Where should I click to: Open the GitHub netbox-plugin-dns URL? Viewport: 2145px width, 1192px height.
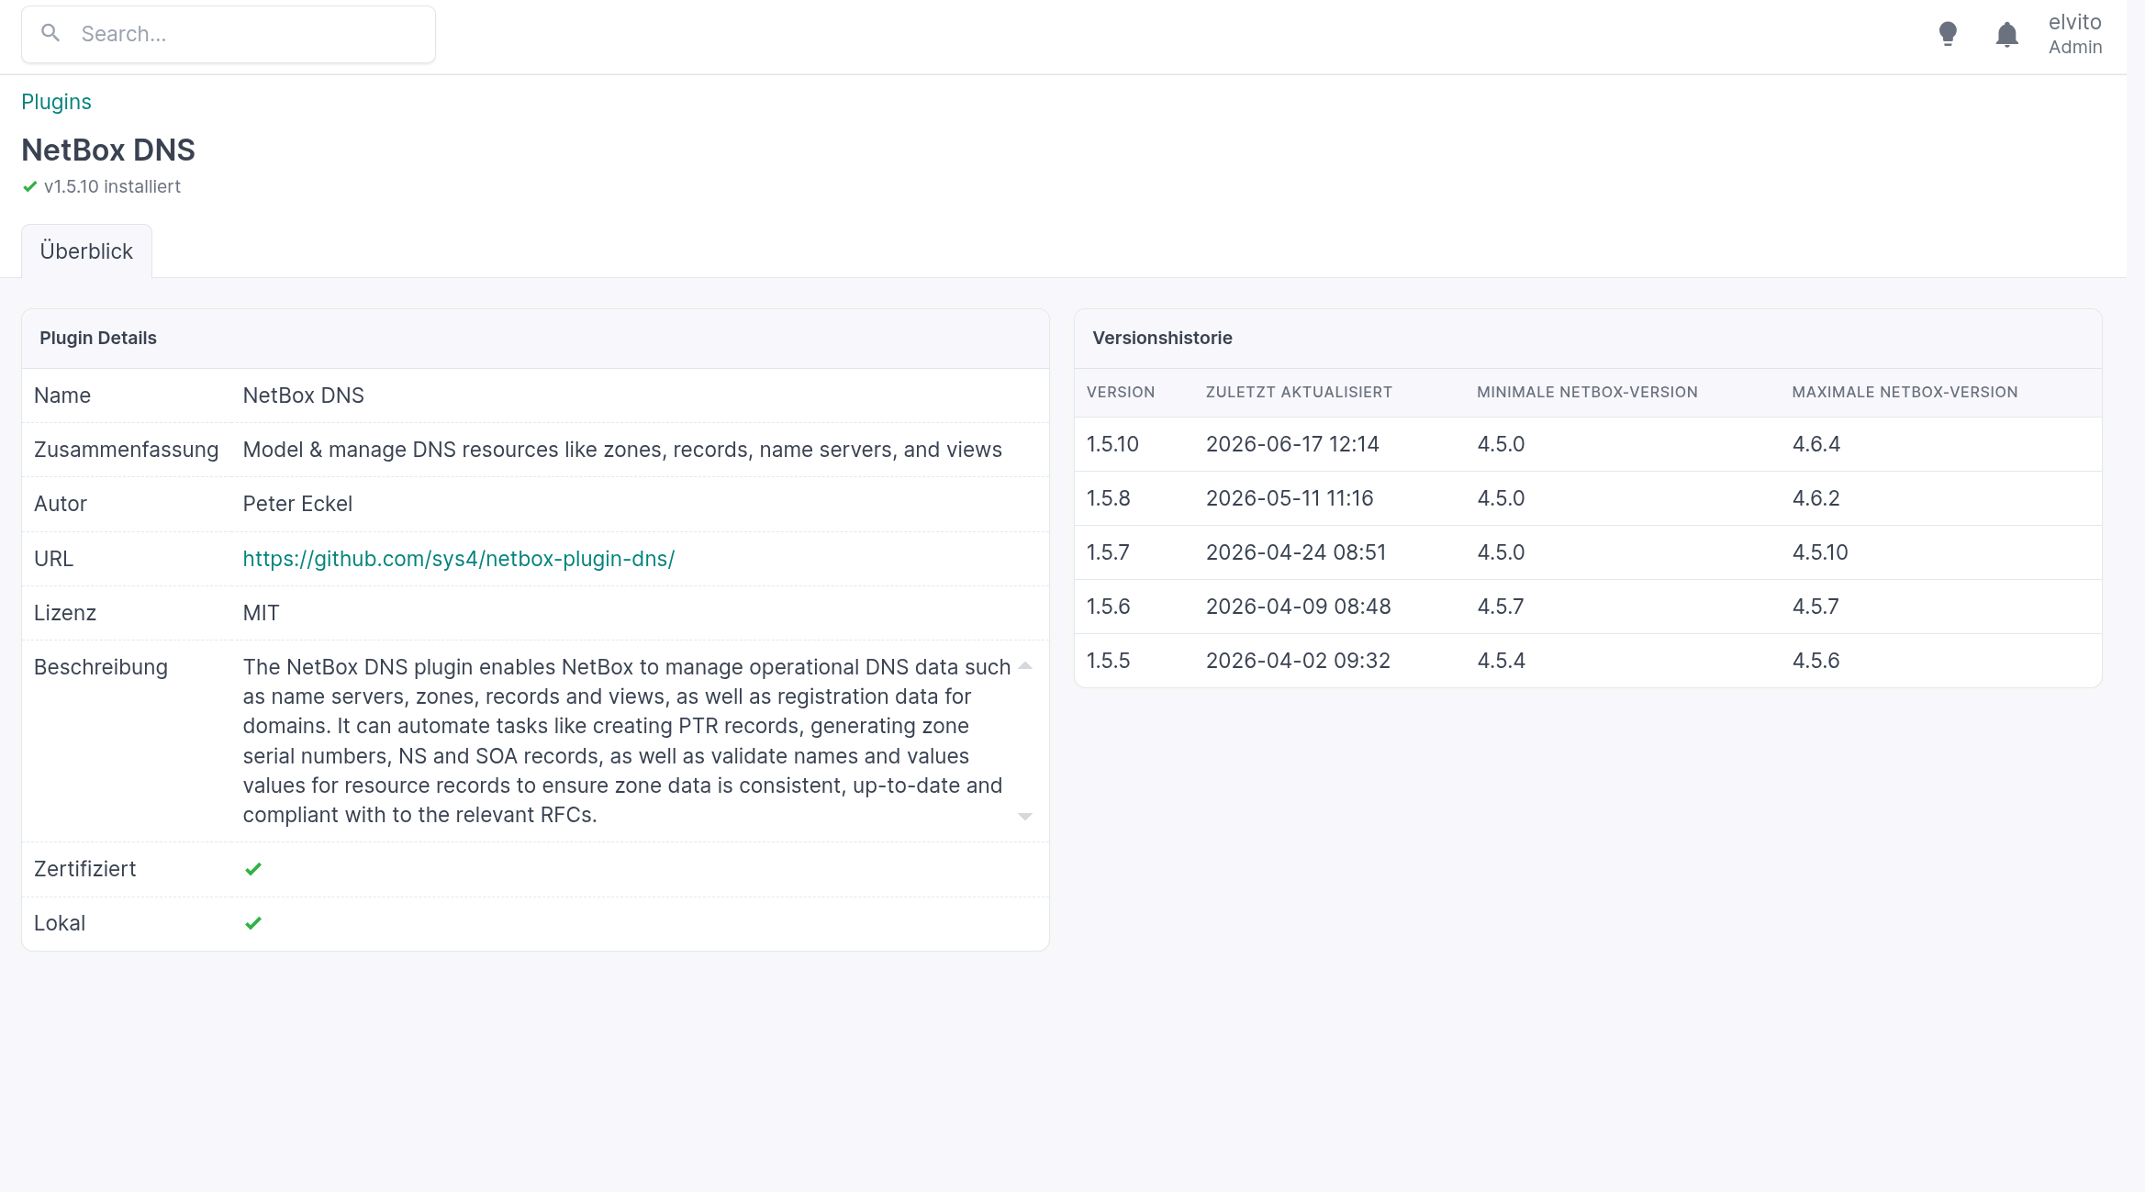459,559
